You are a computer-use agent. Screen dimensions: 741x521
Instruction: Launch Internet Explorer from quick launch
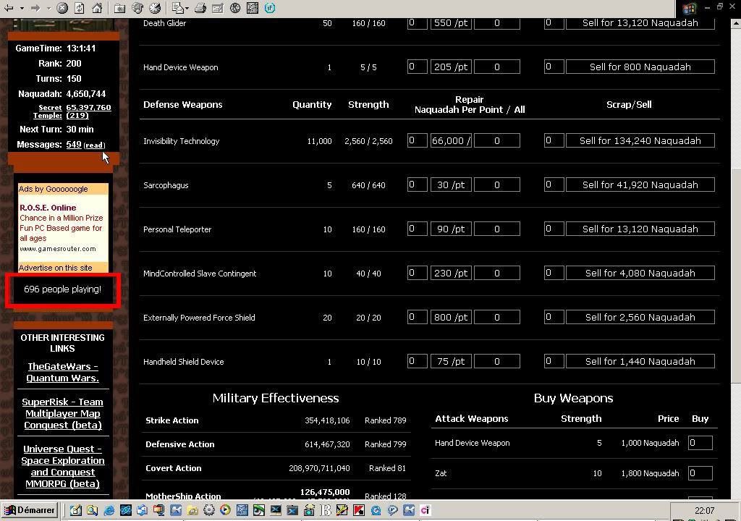coord(109,510)
